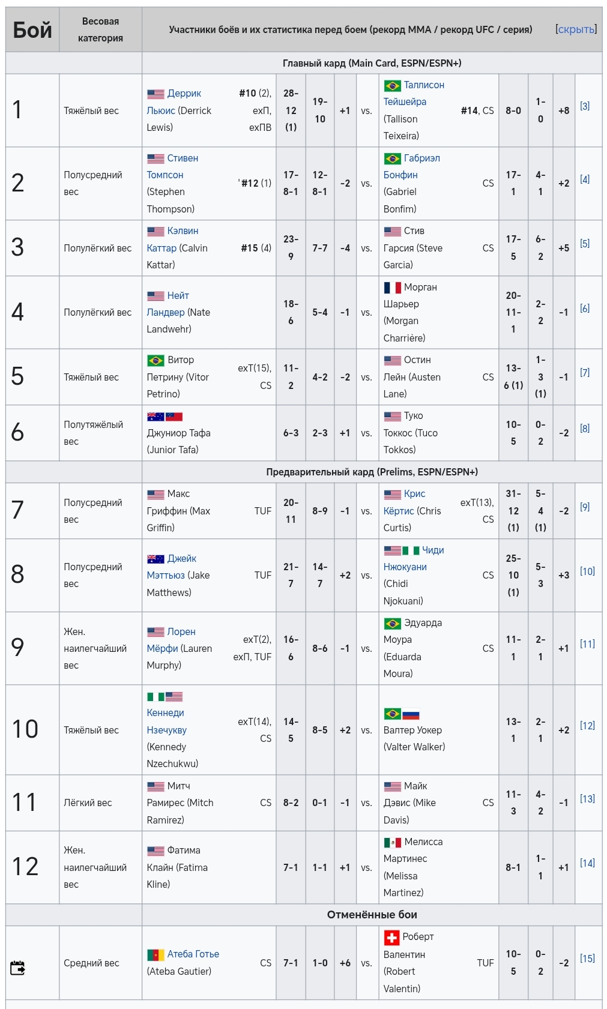This screenshot has width=607, height=1009.
Task: Jump to footnote reference [10]
Action: click(x=587, y=571)
